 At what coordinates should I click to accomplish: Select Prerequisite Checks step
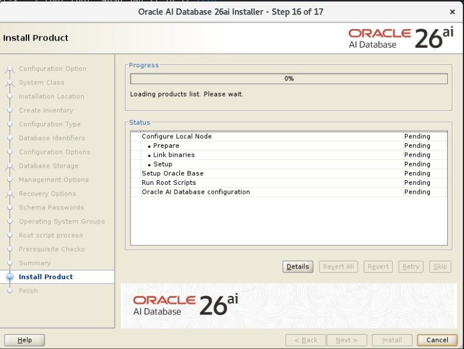tap(52, 249)
